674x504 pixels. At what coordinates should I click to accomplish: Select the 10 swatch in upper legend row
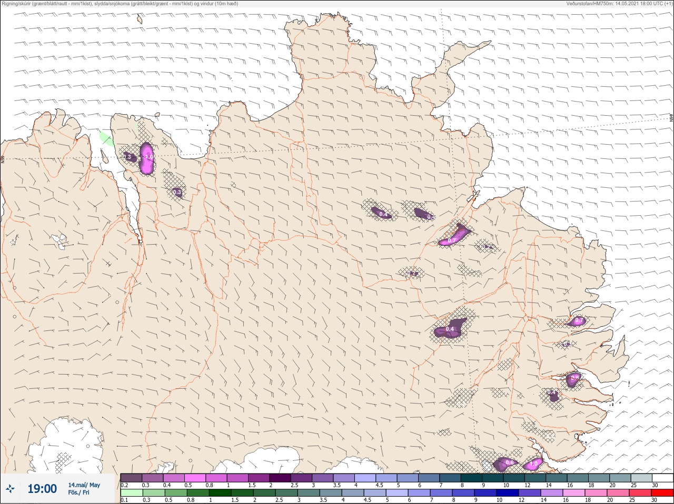point(514,478)
